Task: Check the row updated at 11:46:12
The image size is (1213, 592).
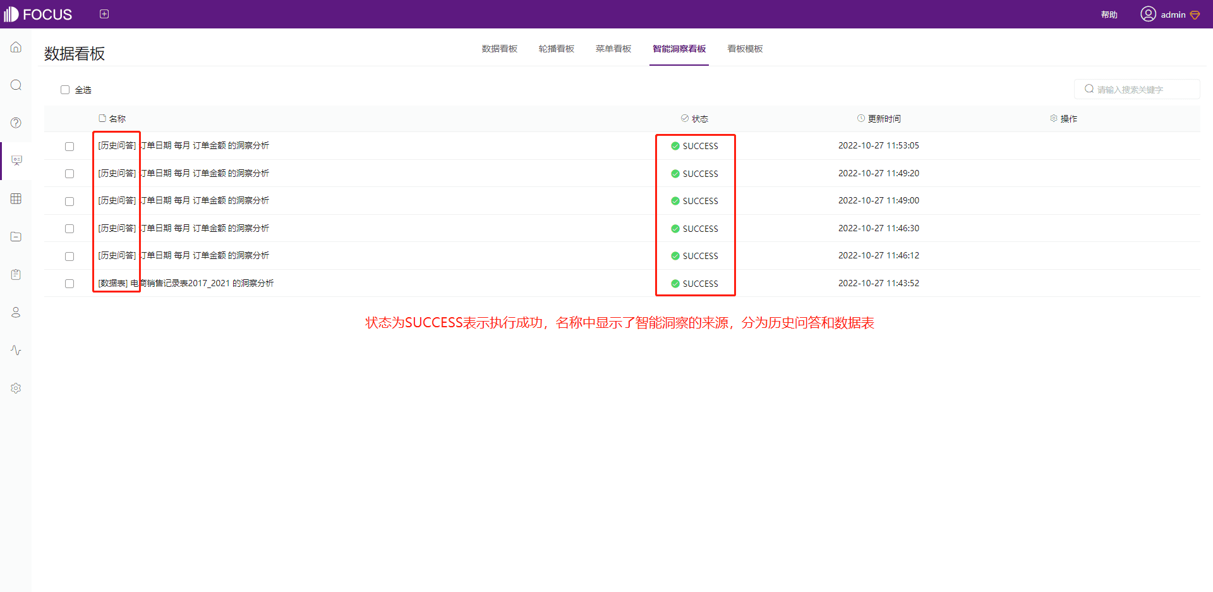Action: [x=69, y=256]
